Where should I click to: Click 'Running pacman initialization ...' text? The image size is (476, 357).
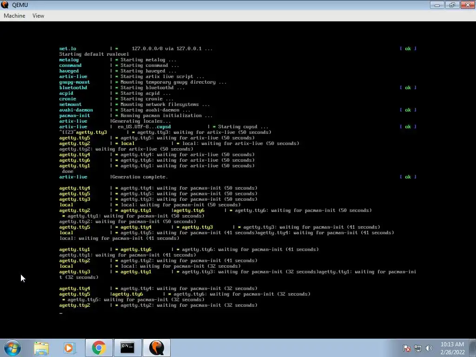166,116
